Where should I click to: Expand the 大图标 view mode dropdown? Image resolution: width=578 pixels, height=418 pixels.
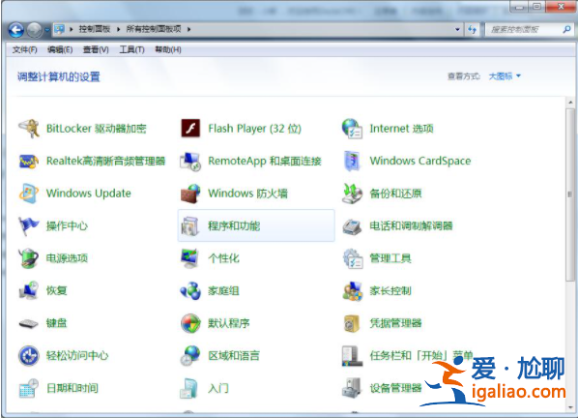click(505, 76)
